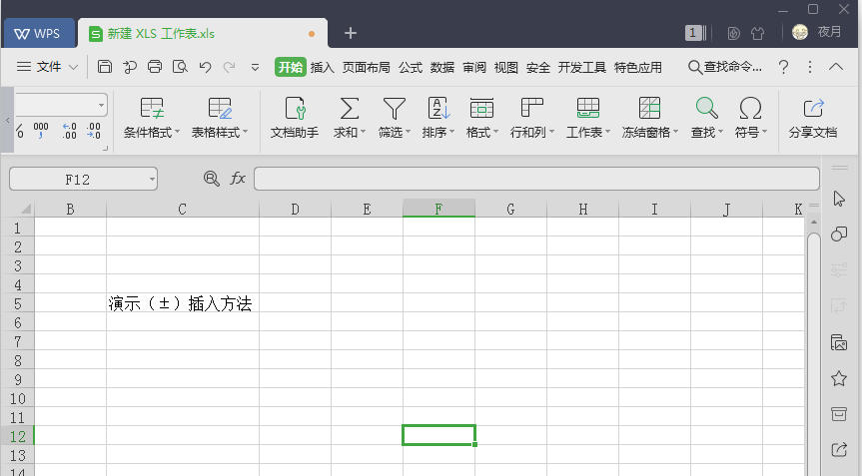This screenshot has width=862, height=476.
Task: Switch to Page Layout (页面布局) tab
Action: click(367, 68)
